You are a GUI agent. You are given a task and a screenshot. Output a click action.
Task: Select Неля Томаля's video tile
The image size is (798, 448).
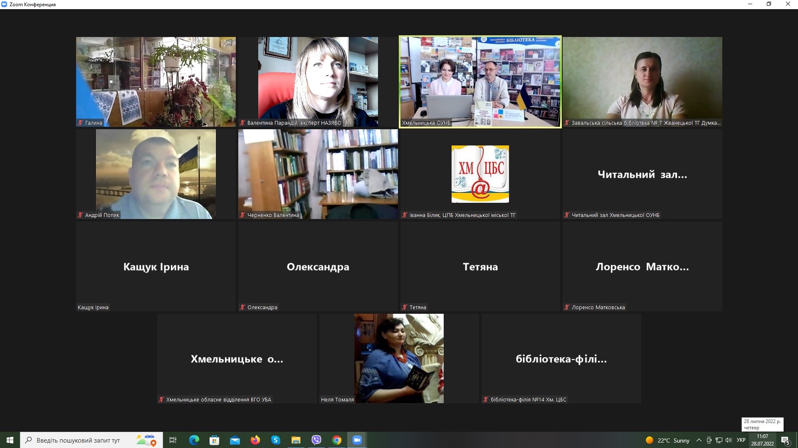[x=398, y=358]
